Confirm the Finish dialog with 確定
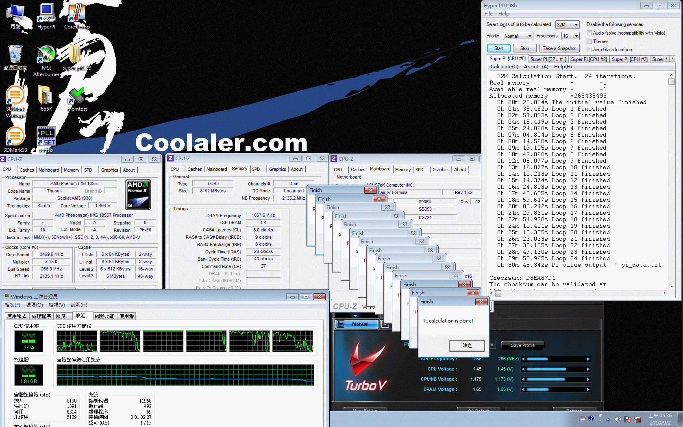Image resolution: width=683 pixels, height=427 pixels. [467, 346]
